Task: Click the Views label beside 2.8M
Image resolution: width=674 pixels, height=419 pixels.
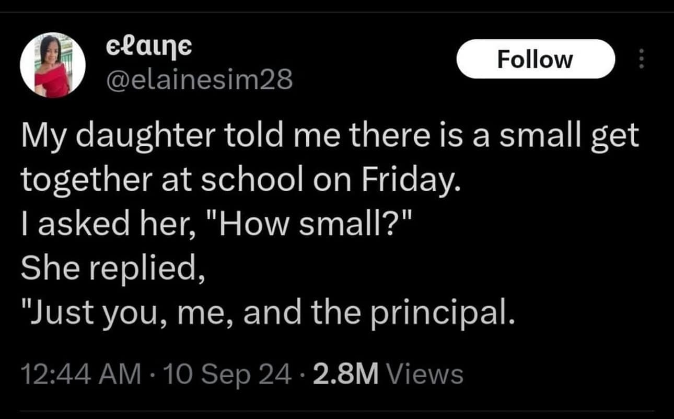Action: coord(424,374)
